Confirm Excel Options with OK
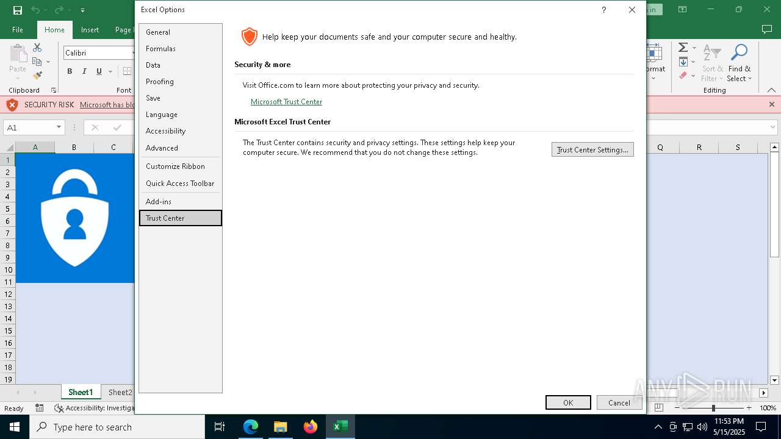The width and height of the screenshot is (781, 439). [x=568, y=402]
